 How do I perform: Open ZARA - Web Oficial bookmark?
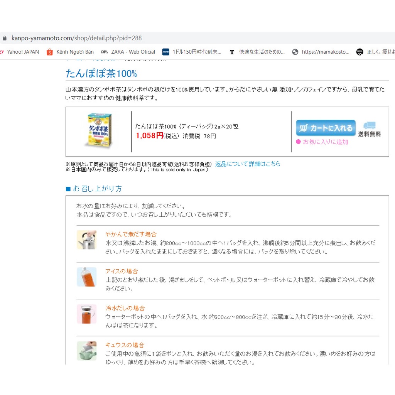coord(133,52)
